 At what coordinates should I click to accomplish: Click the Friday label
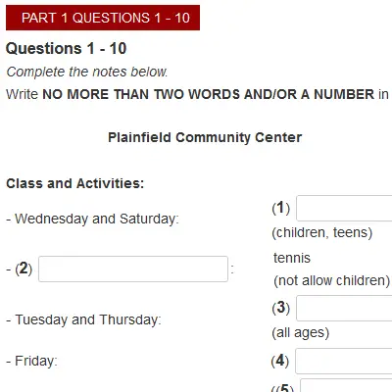coord(31,362)
